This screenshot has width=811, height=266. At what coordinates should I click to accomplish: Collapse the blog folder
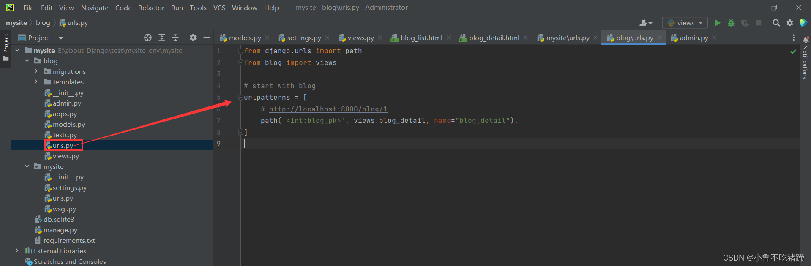tap(27, 61)
